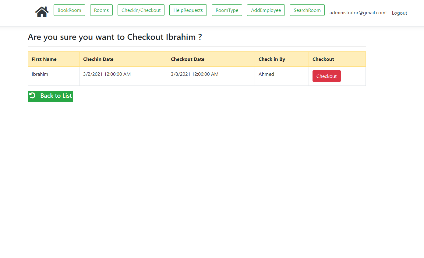Open Checkin/Checkout section
This screenshot has height=258, width=424.
coord(141,10)
